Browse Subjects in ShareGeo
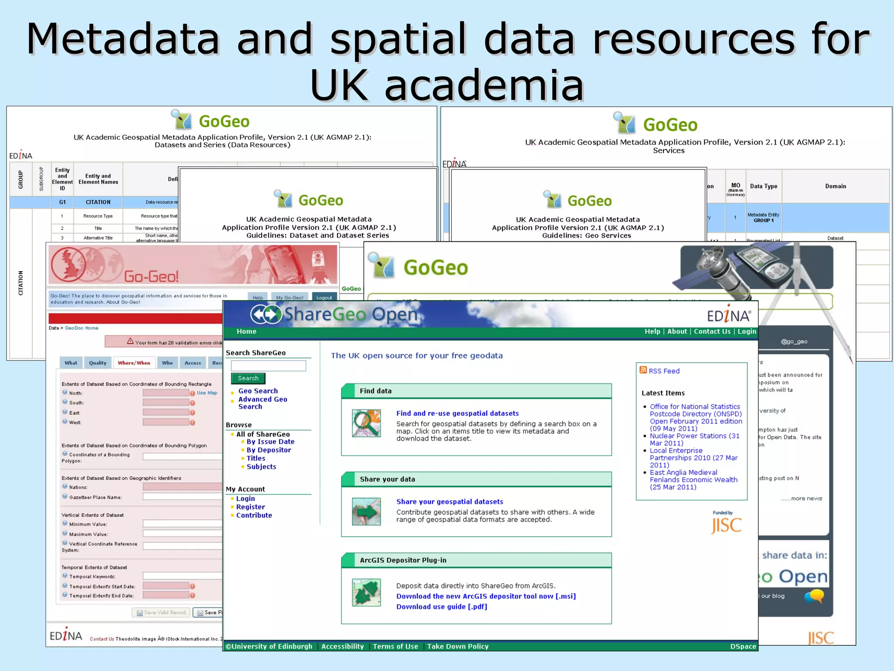This screenshot has width=894, height=671. tap(261, 467)
